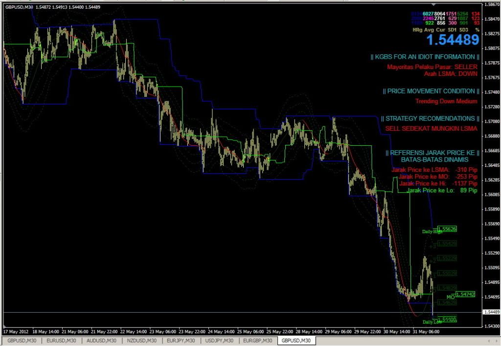This screenshot has width=501, height=346.
Task: Click 'Jarak Price ke MO: -253 Pip'
Action: click(x=438, y=177)
